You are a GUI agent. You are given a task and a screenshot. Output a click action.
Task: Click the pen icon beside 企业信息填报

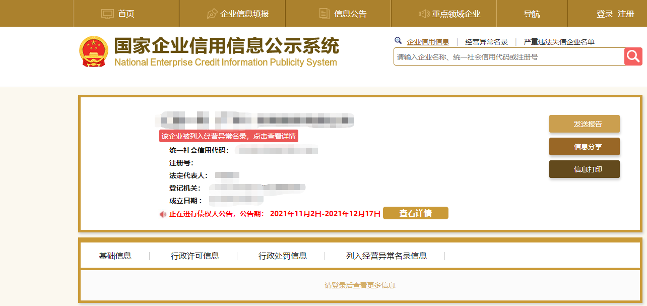point(212,14)
